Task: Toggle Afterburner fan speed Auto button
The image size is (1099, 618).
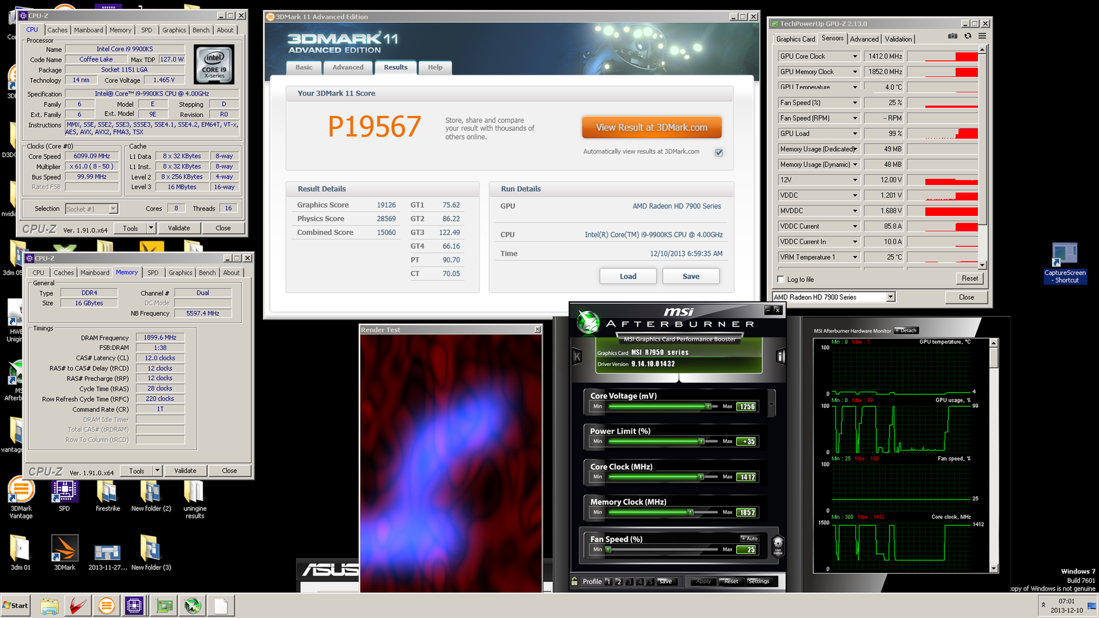Action: [x=749, y=538]
